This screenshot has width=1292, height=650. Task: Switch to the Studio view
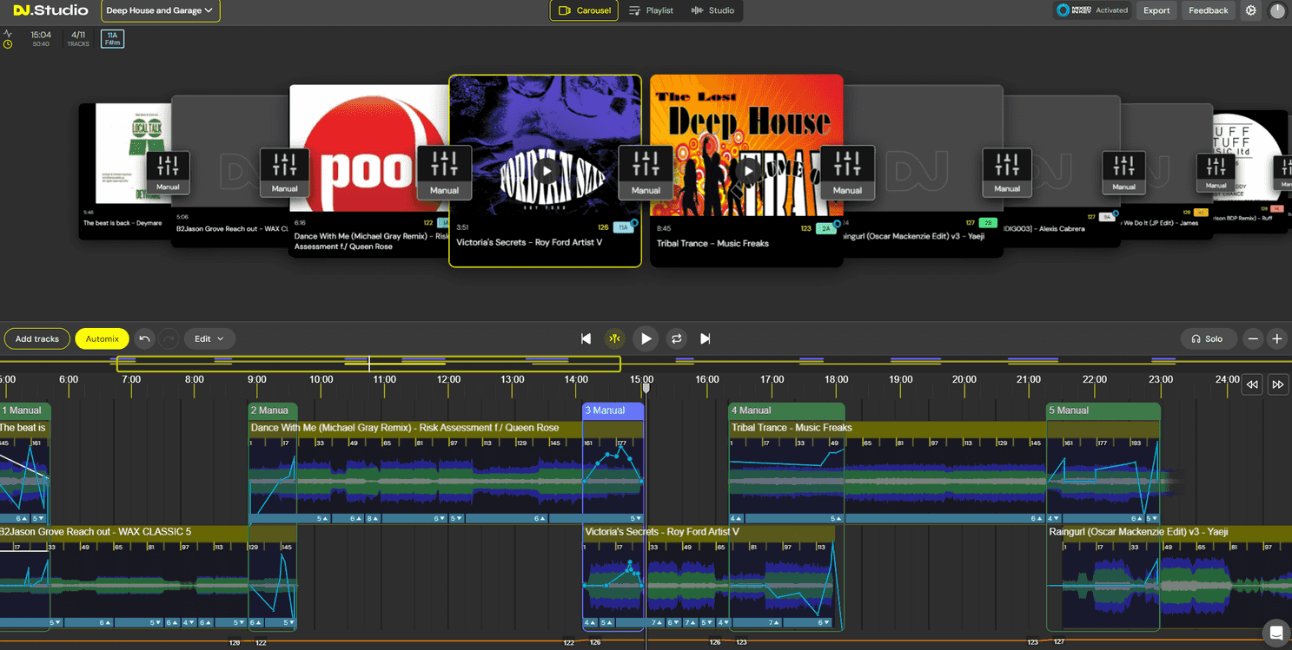click(713, 11)
